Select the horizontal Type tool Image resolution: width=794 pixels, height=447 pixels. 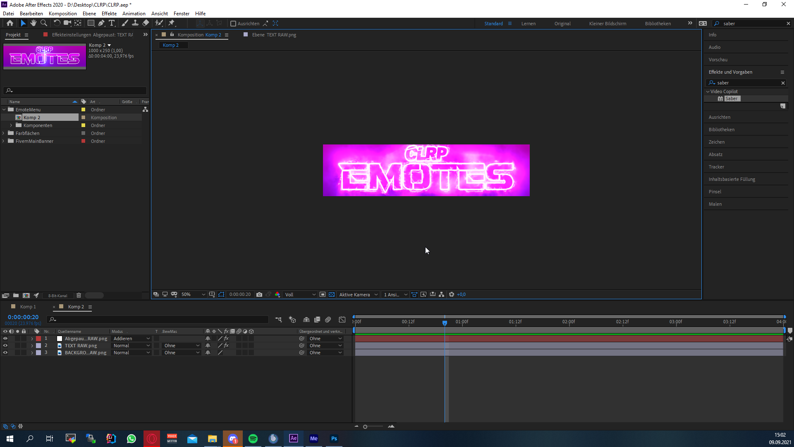point(112,23)
